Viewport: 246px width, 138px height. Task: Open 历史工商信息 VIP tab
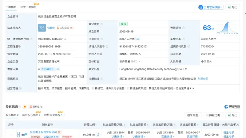click(29, 7)
